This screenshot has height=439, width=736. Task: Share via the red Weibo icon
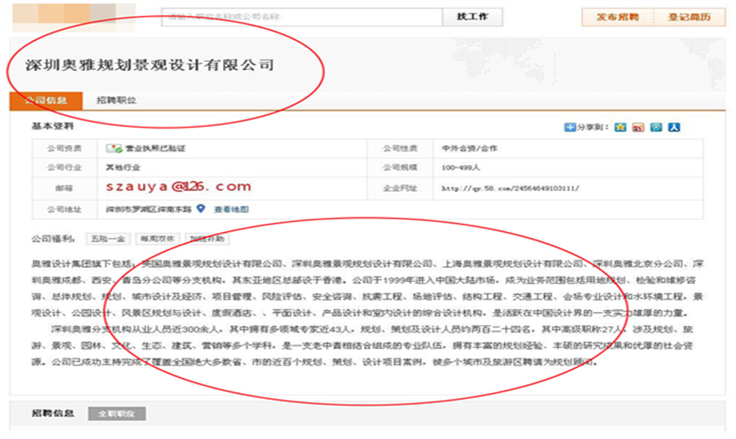tap(638, 128)
